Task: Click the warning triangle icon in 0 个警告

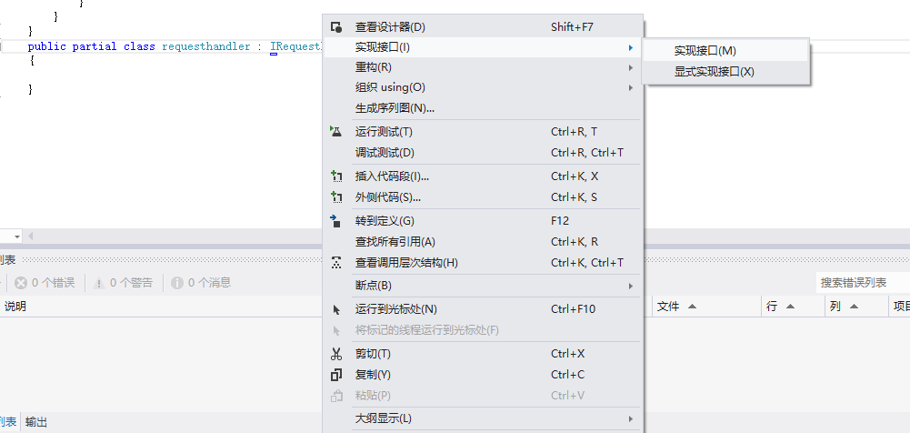Action: coord(99,283)
